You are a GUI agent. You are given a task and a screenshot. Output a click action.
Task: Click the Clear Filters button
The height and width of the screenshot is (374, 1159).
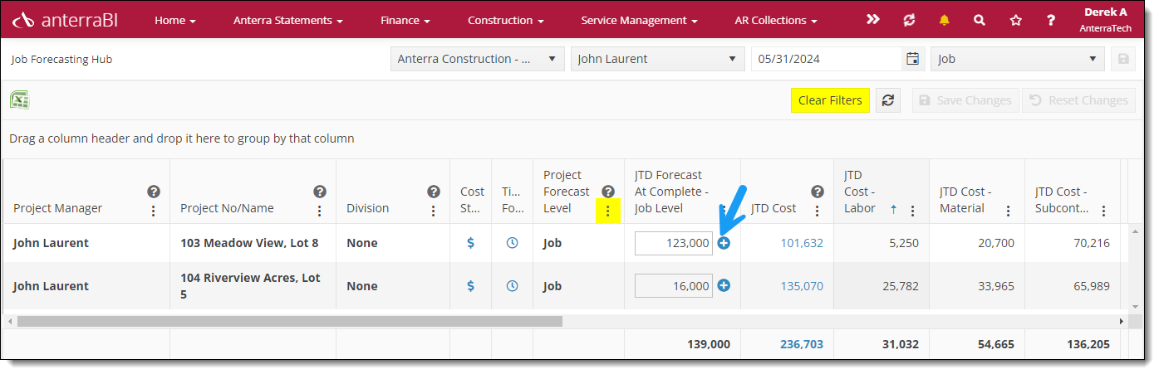(830, 100)
